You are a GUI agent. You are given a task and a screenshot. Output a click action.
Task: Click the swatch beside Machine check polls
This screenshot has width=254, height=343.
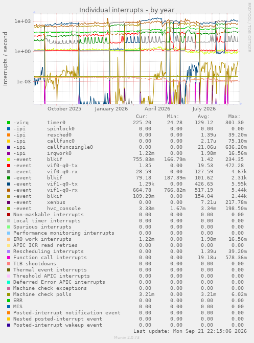point(9,294)
